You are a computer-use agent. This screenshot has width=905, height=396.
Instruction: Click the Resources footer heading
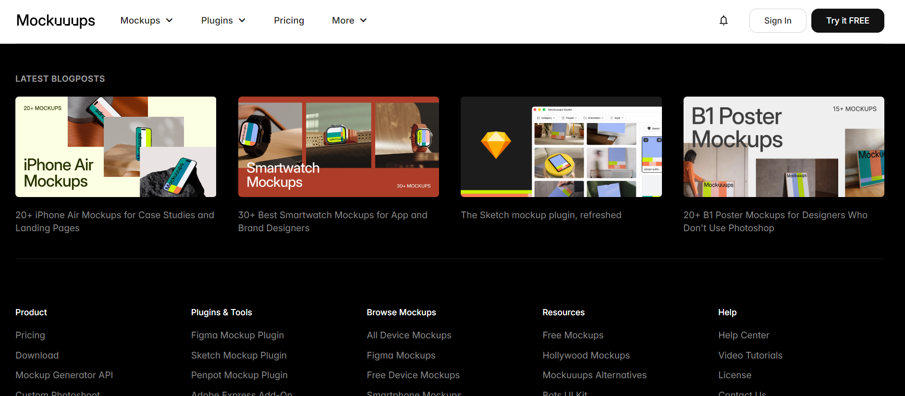(563, 312)
